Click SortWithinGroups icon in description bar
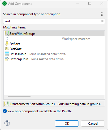Viewport: 108px width, 130px height. point(6,104)
